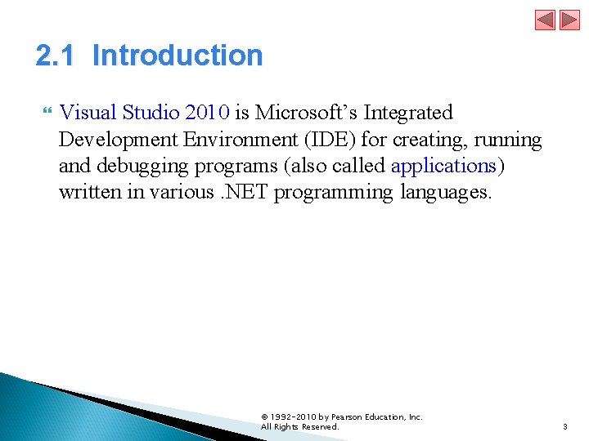Click 'written in various .NET programming languages.'
Image resolution: width=589 pixels, height=441 pixels.
point(276,193)
